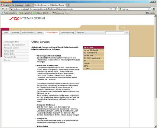Open System-Status in the left sidebar

(16, 54)
